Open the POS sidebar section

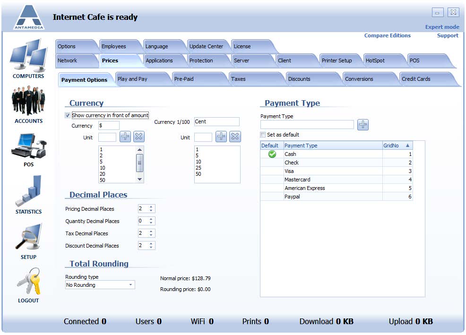click(x=28, y=150)
